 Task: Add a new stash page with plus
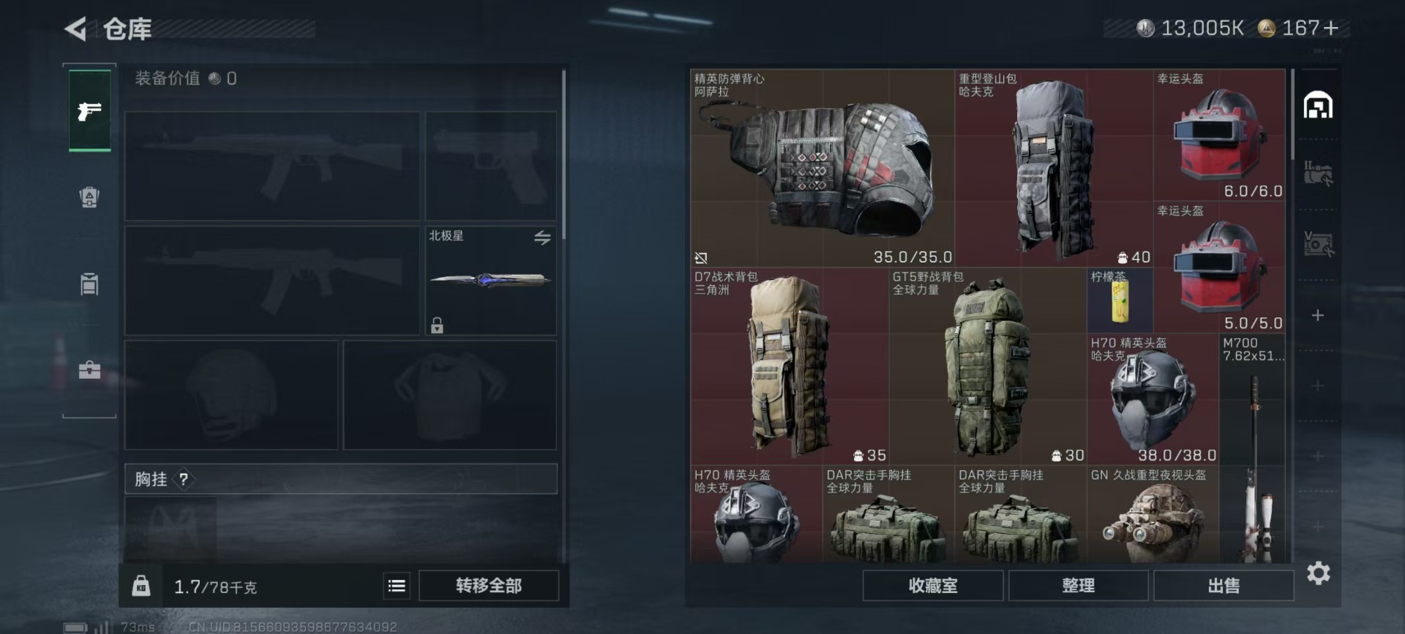tap(1318, 315)
